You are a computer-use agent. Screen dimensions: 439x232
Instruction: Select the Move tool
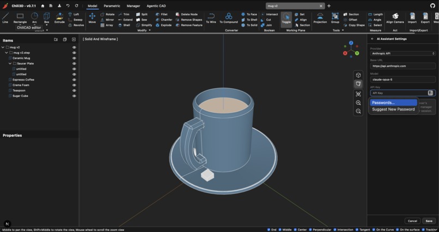(92, 18)
